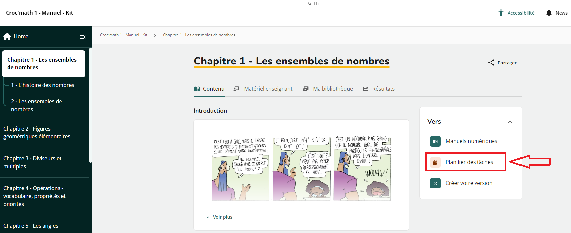The width and height of the screenshot is (571, 233).
Task: Click the Vers panel title
Action: 434,122
